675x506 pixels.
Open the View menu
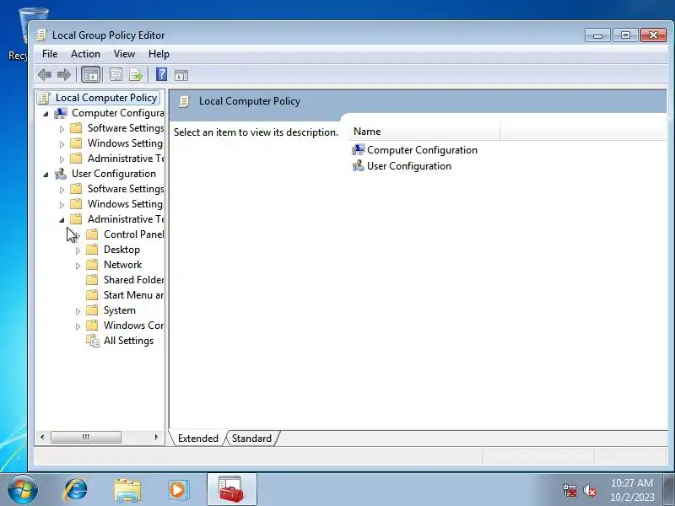[x=124, y=54]
